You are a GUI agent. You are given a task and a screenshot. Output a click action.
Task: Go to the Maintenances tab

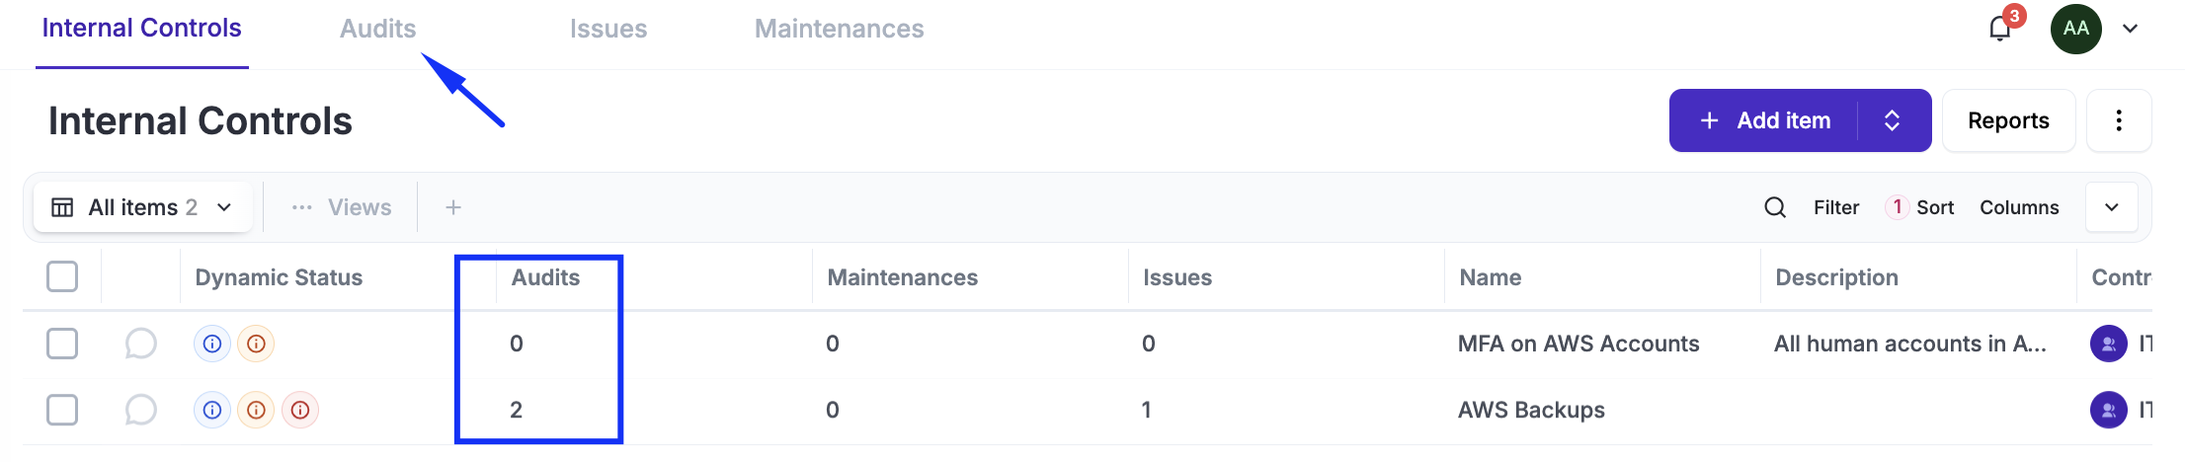click(839, 29)
